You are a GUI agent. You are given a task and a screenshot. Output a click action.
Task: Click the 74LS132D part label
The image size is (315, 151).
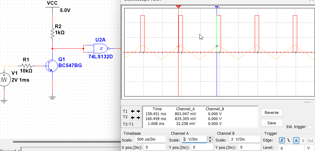pos(100,57)
